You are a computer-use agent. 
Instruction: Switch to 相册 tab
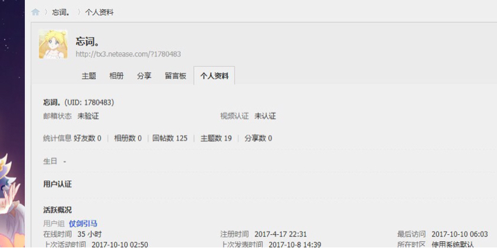117,76
